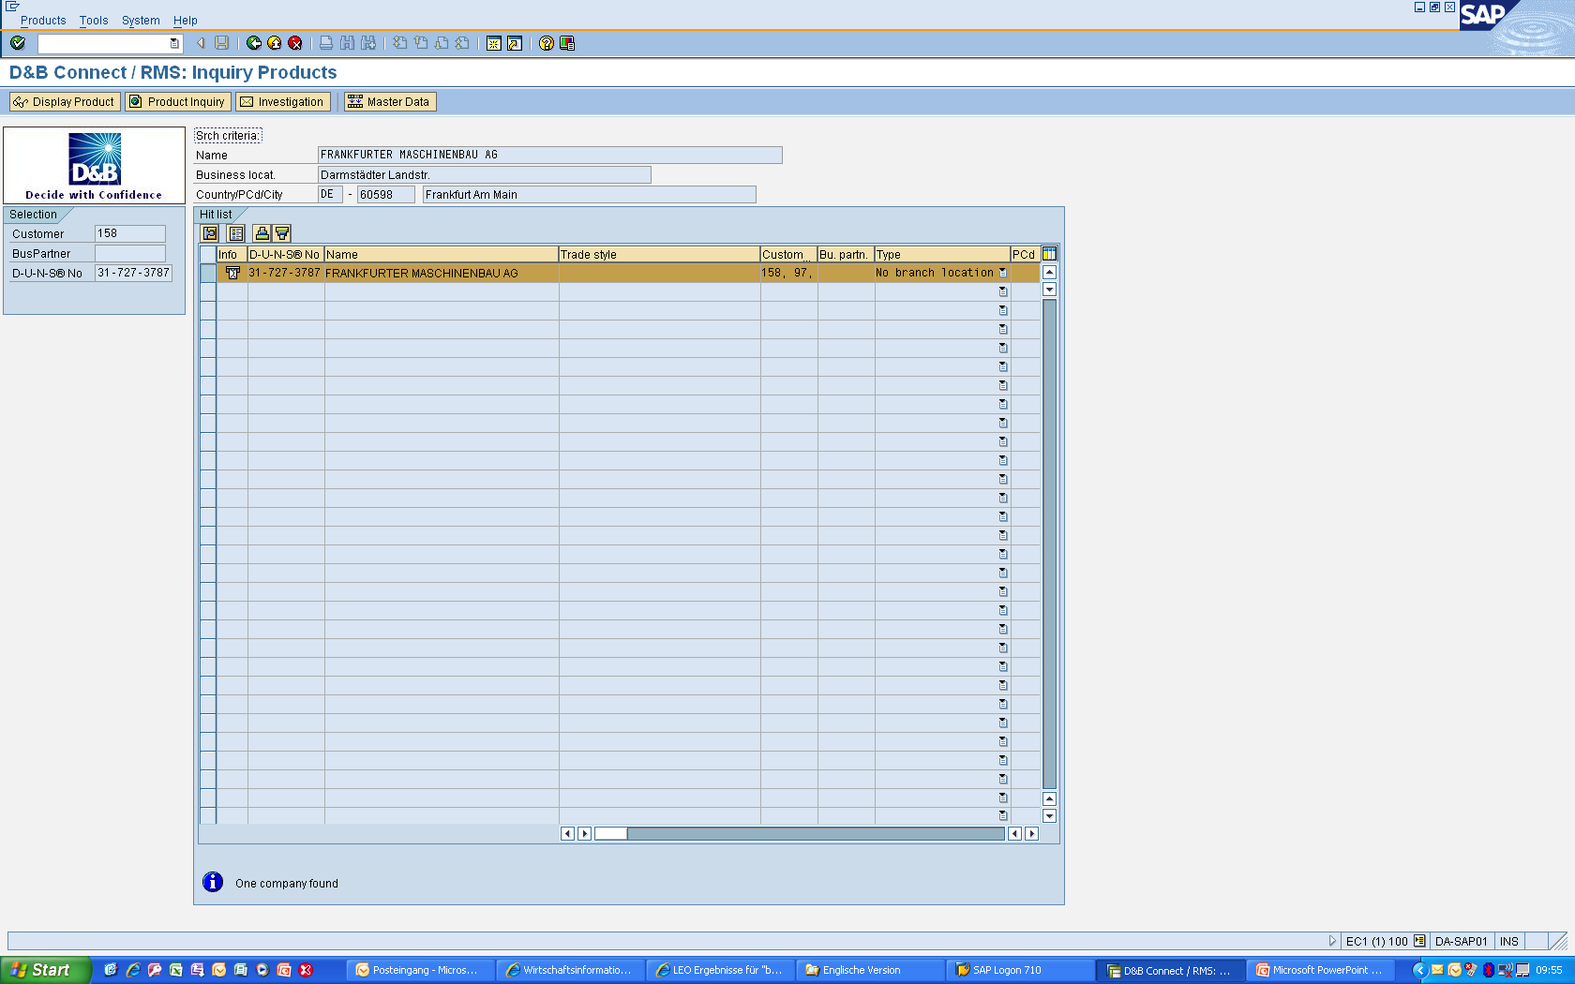Click the red Cancel icon
This screenshot has height=984, width=1575.
295,43
